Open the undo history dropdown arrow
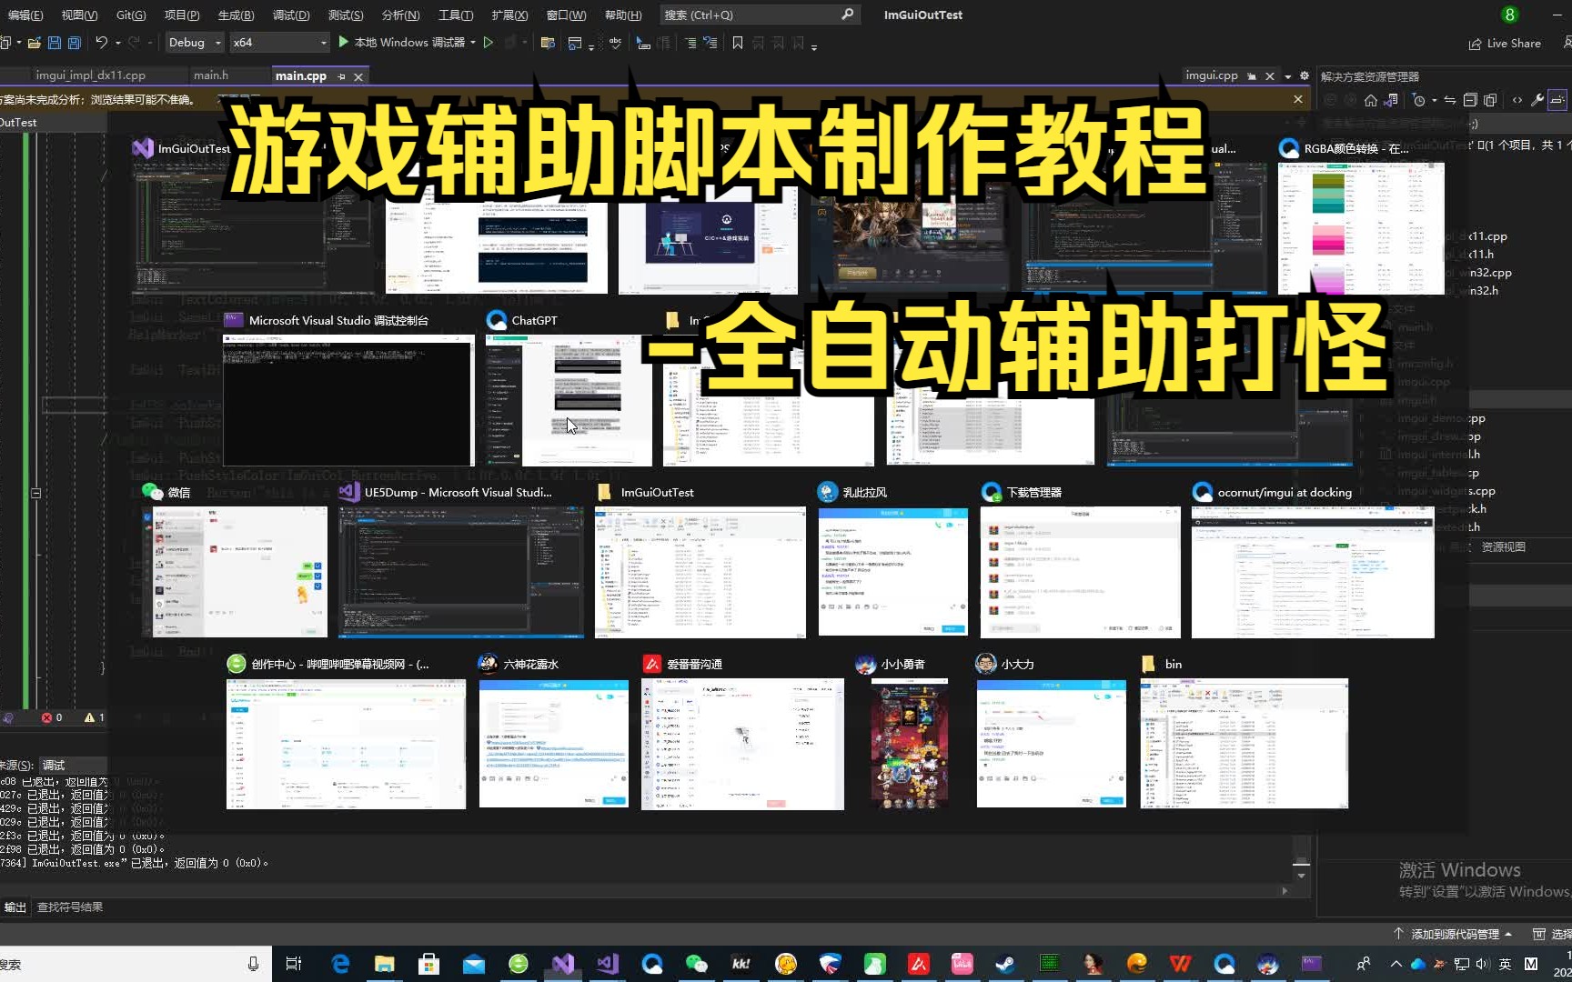Screen dimensions: 1572x982 point(116,43)
